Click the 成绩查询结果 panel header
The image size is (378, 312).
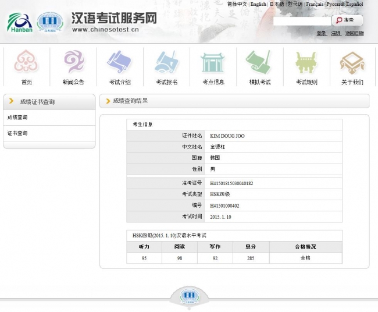point(234,101)
